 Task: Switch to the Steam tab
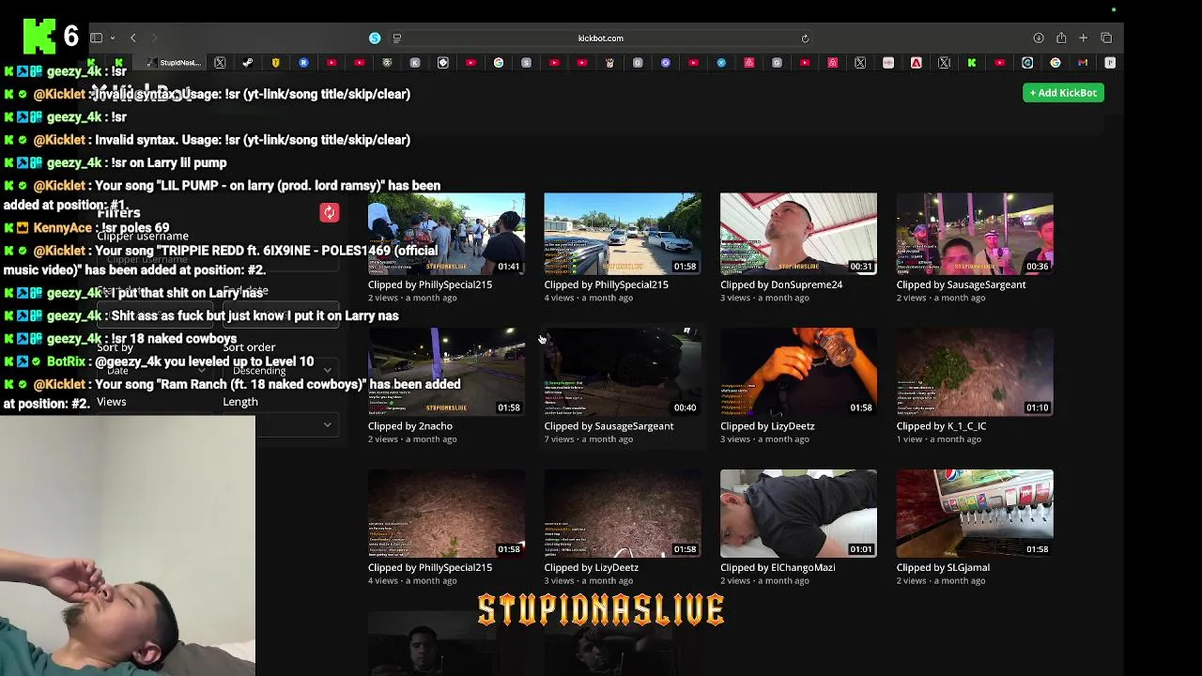coord(247,63)
